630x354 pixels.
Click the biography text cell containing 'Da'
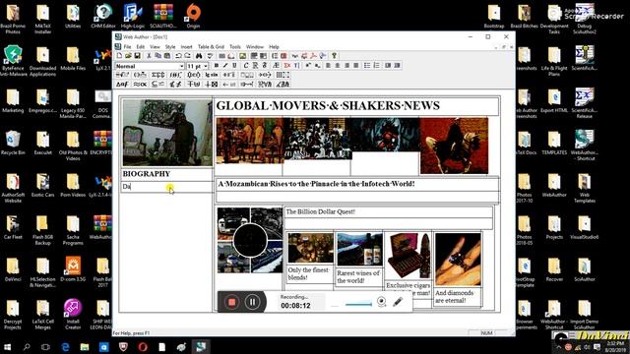(166, 187)
